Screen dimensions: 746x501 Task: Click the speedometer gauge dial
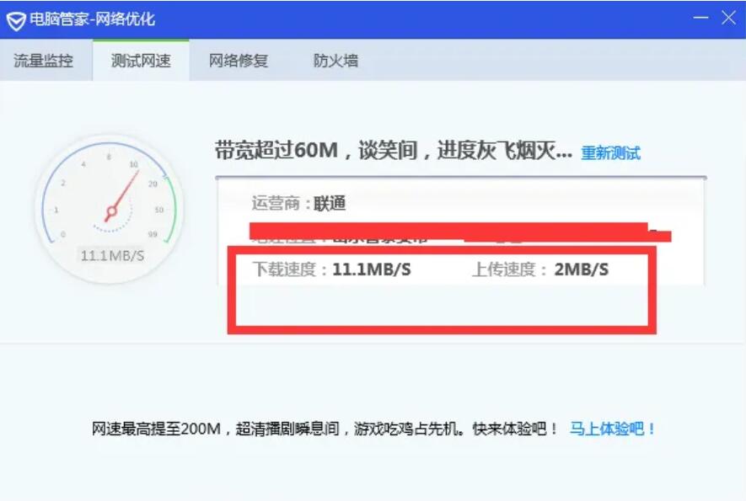point(109,209)
